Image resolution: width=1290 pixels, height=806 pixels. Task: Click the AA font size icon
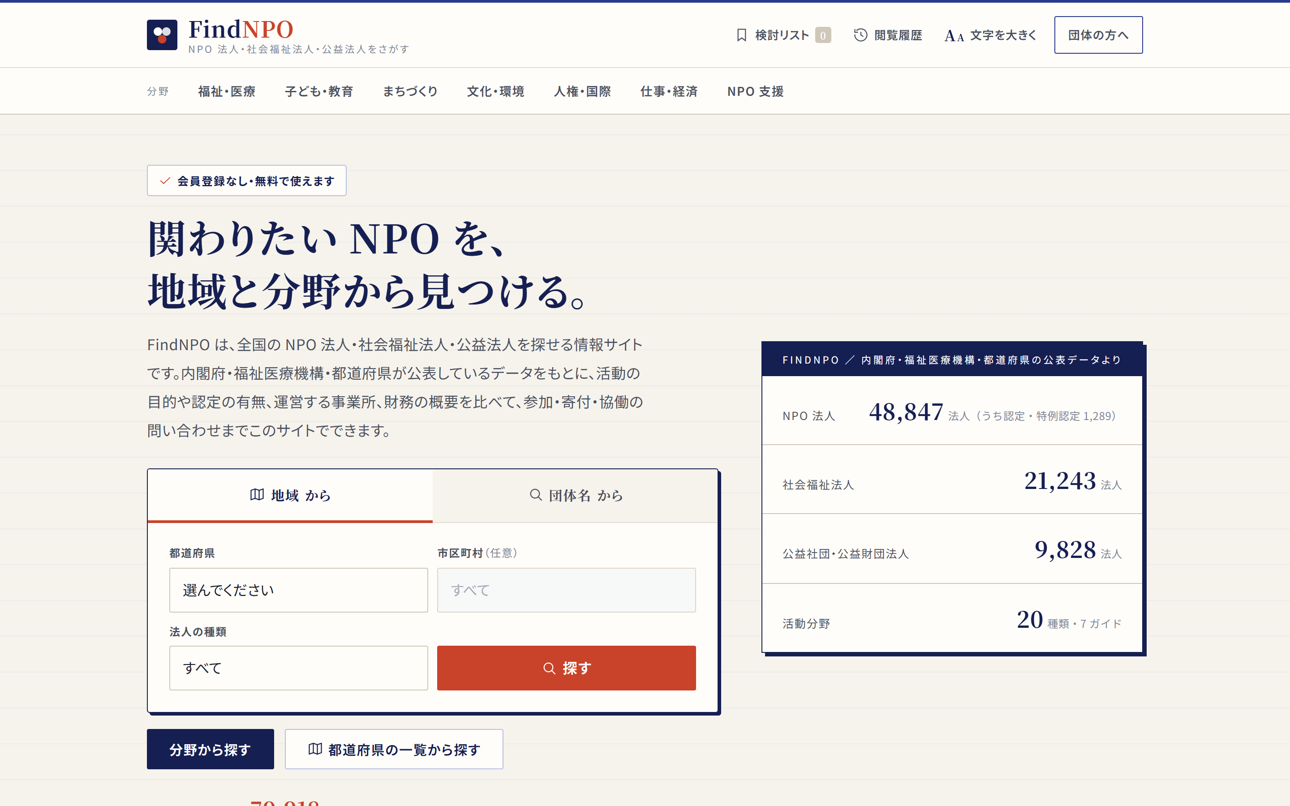pyautogui.click(x=954, y=36)
